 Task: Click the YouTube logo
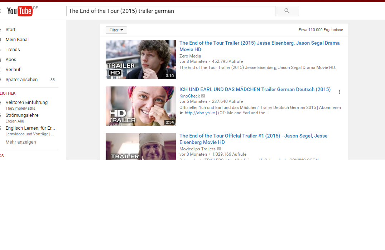click(20, 11)
